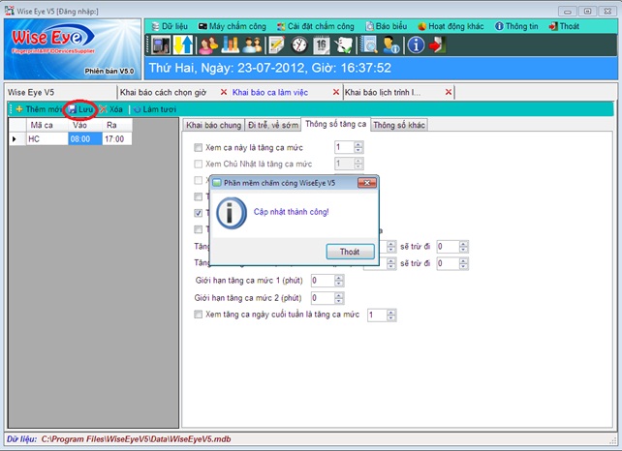622x451 pixels.
Task: Click the blue info circle toolbar icon
Action: [x=416, y=45]
